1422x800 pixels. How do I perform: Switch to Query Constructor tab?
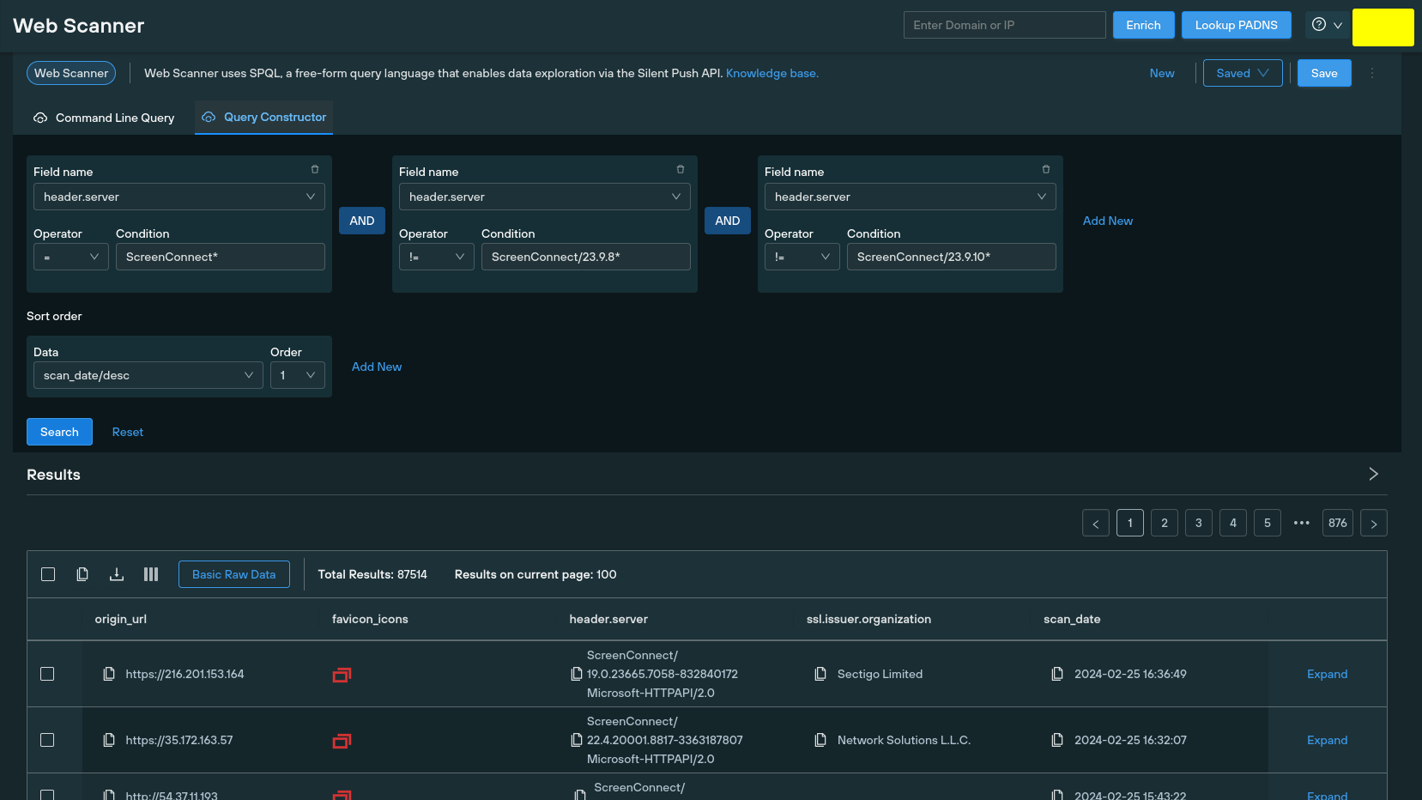(x=264, y=117)
